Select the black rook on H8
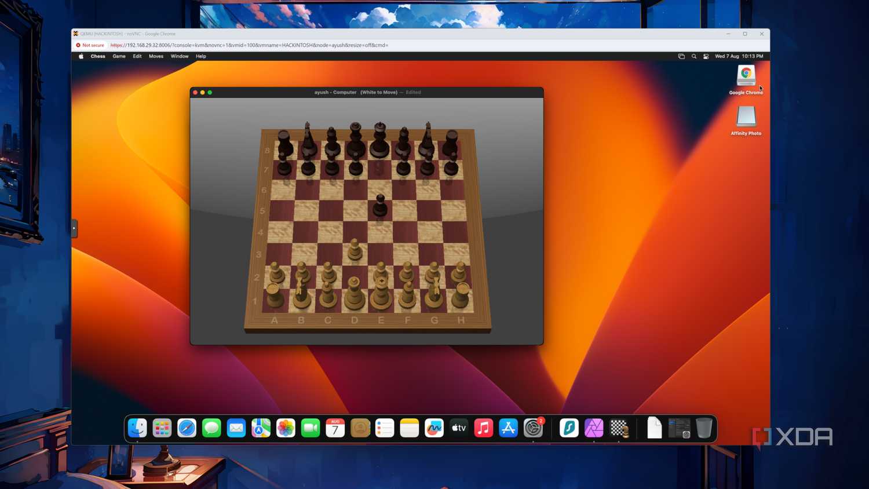The height and width of the screenshot is (489, 869). 451,143
